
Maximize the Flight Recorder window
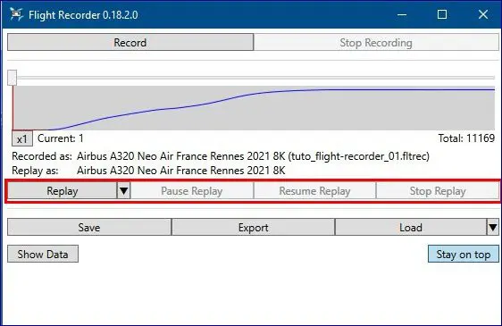[442, 14]
